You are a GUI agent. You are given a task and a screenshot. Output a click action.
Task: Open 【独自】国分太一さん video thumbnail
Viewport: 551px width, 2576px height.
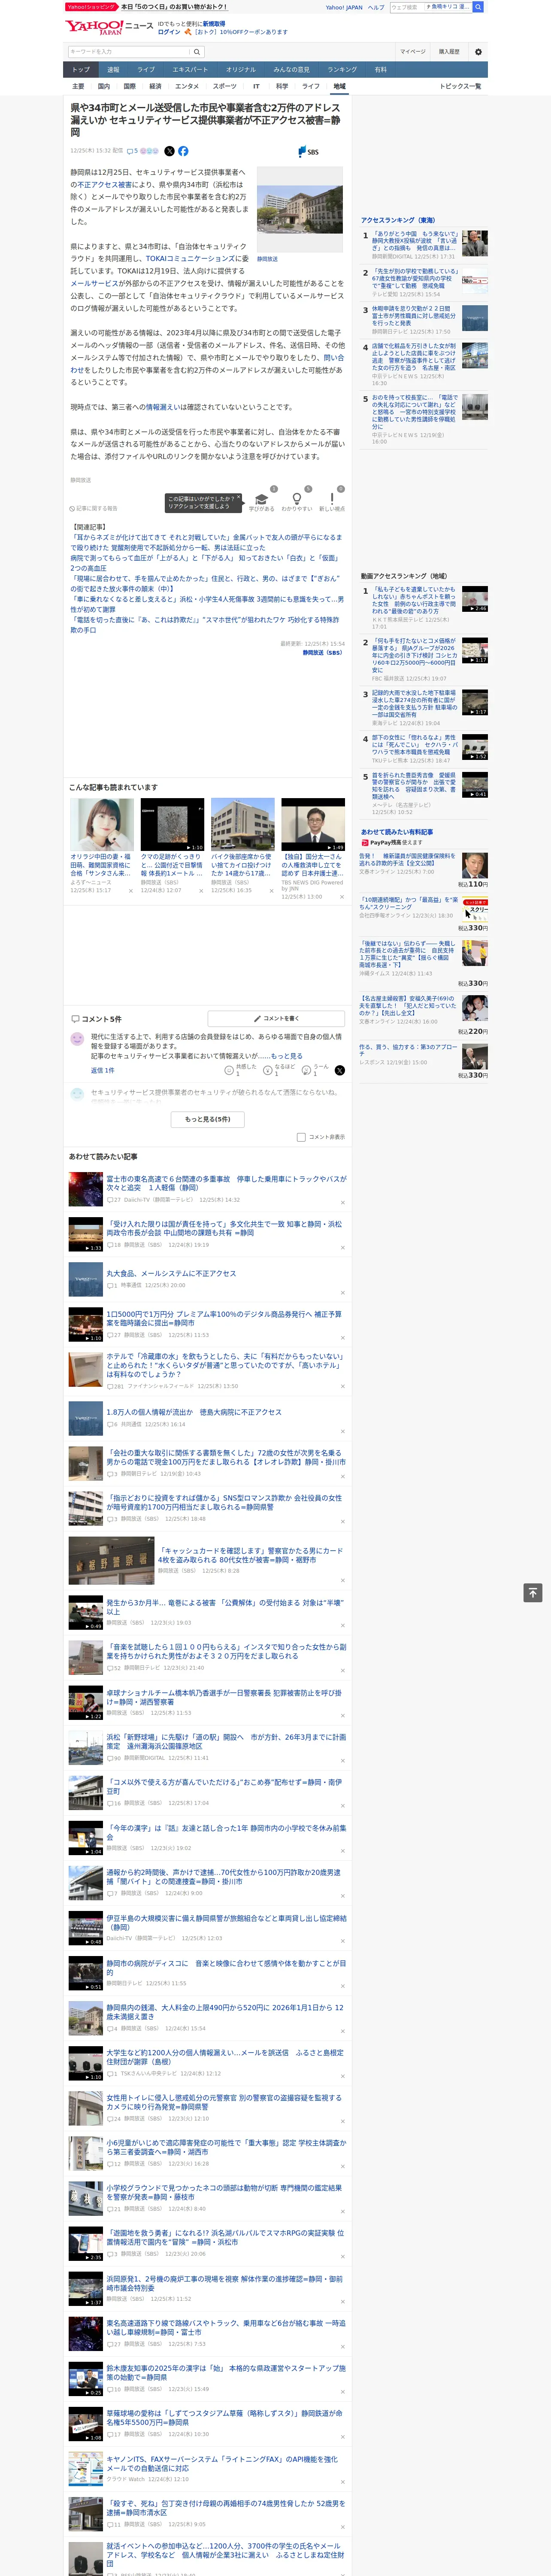click(313, 824)
